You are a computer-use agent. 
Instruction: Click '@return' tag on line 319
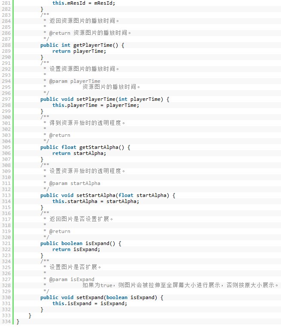click(x=60, y=231)
